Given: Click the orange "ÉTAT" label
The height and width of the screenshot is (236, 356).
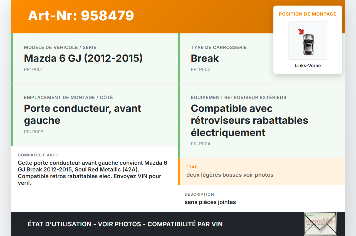Looking at the screenshot, I should (x=192, y=167).
